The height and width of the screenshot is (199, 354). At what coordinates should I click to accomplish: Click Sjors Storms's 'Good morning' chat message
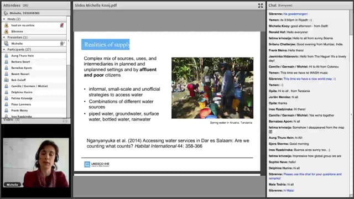pyautogui.click(x=289, y=144)
